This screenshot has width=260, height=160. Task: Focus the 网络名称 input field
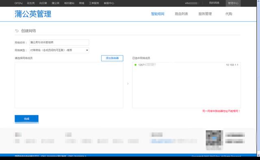coord(59,42)
